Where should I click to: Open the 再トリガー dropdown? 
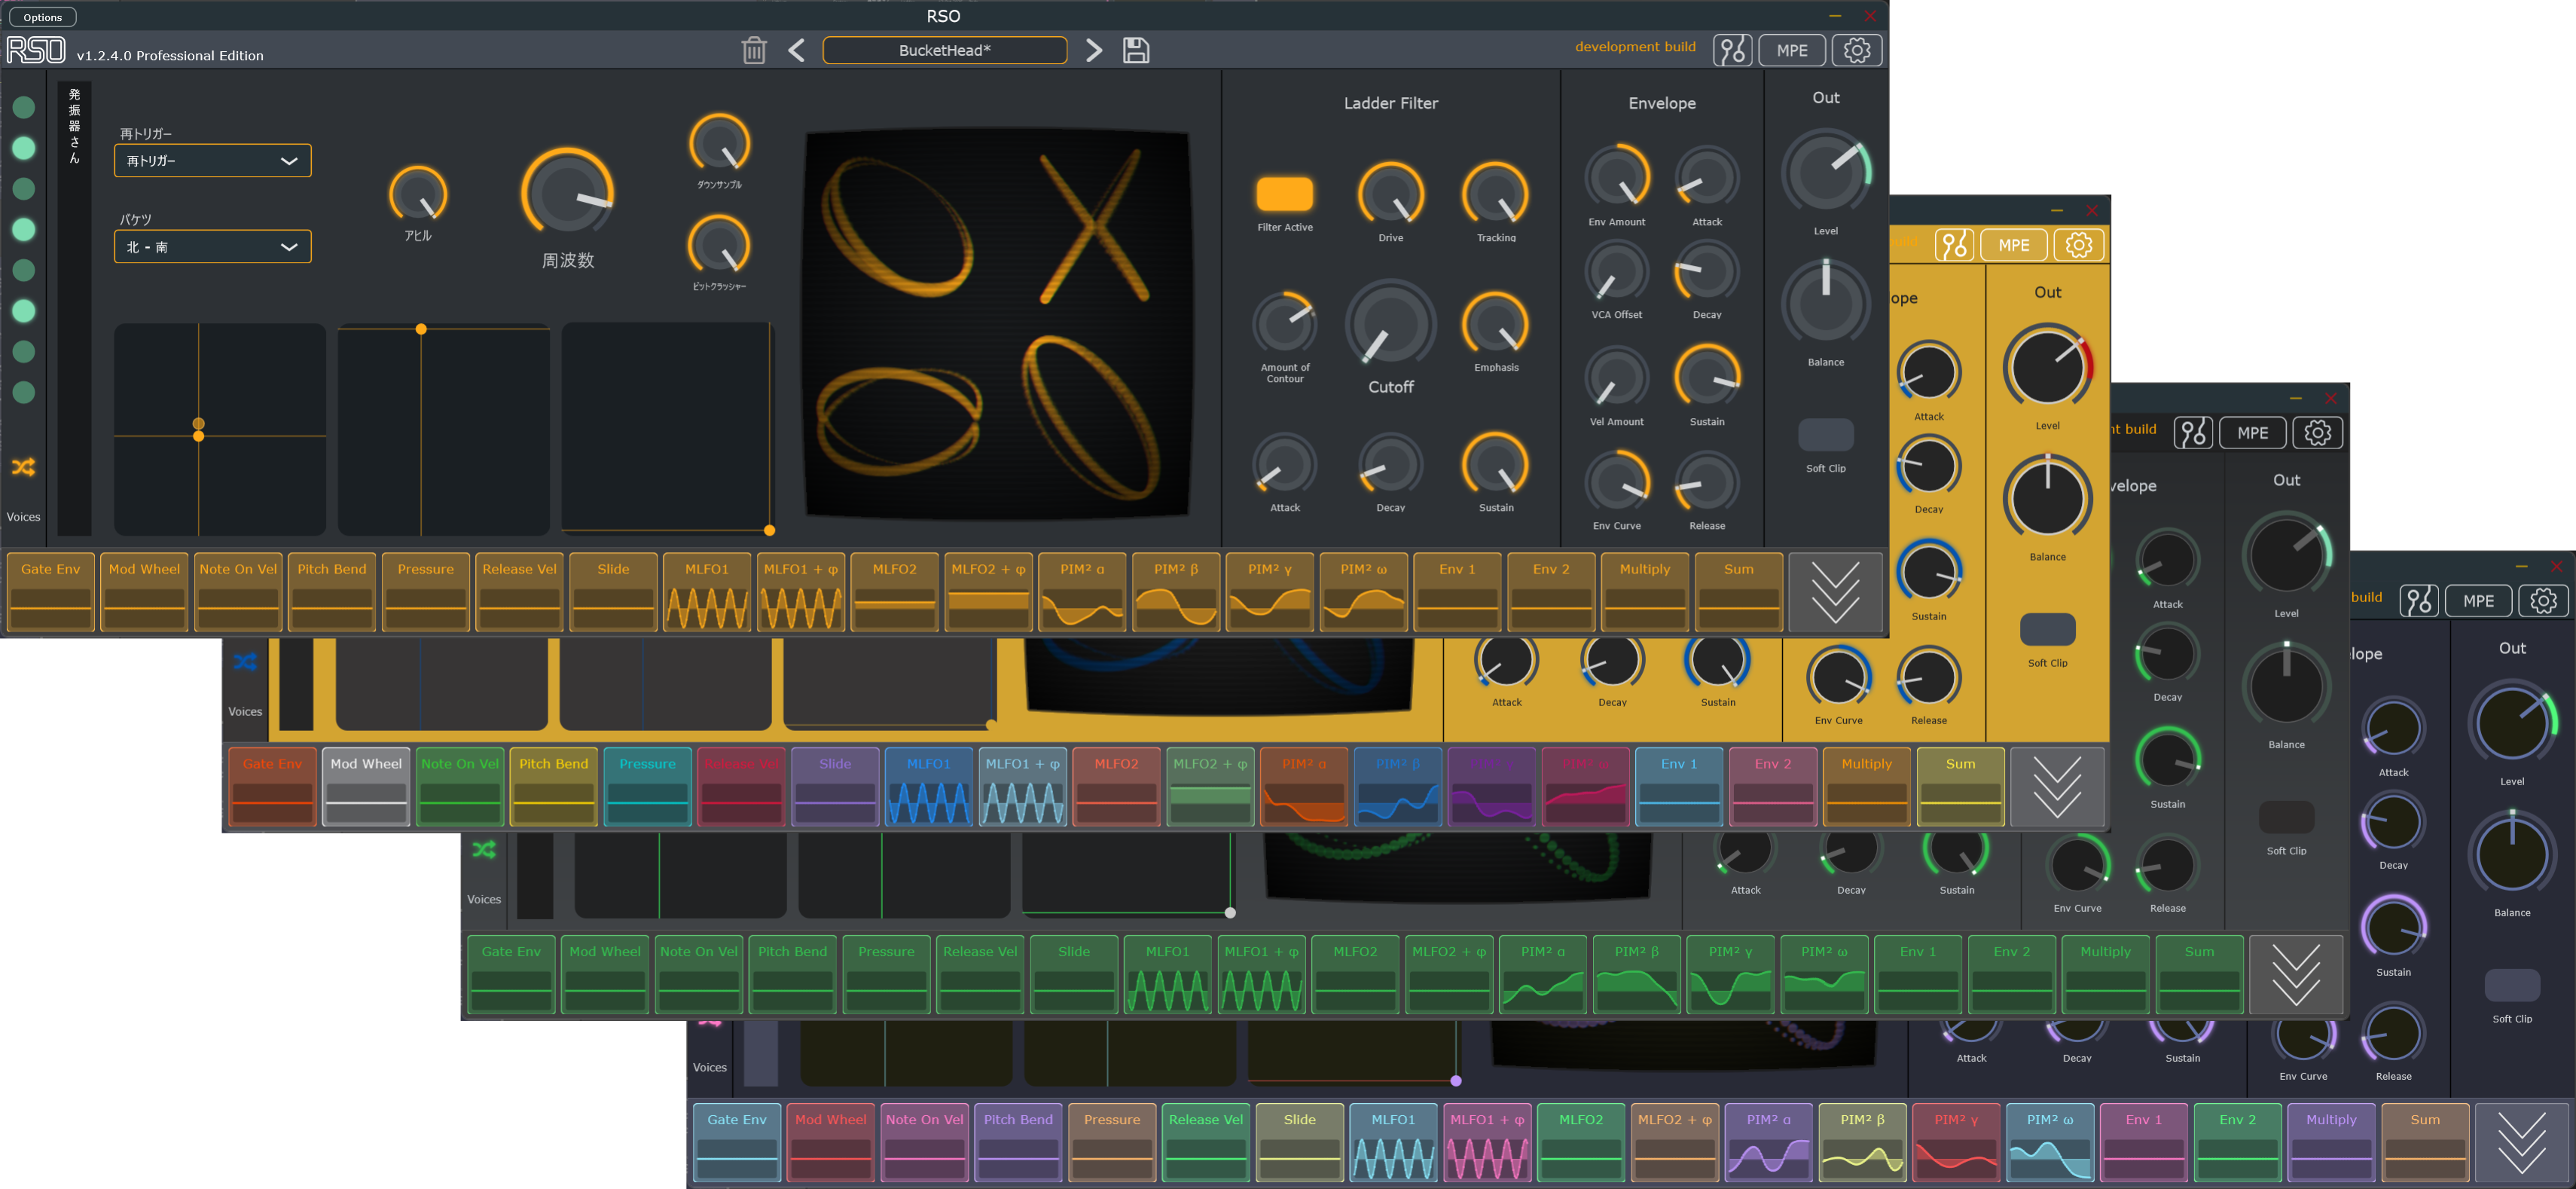pyautogui.click(x=212, y=161)
